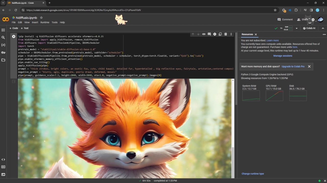
Task: Add a comment on the cell
Action: click(209, 34)
